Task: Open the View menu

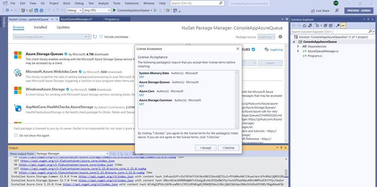Action: [x=33, y=3]
